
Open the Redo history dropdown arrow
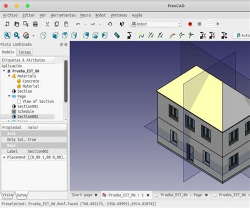(x=100, y=24)
